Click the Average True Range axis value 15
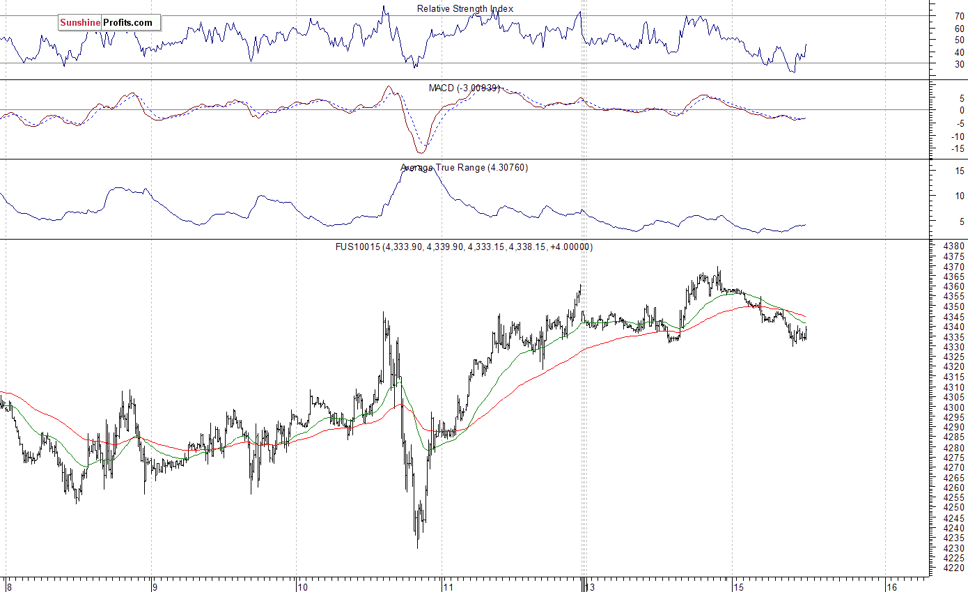This screenshot has height=592, width=968. pos(959,171)
